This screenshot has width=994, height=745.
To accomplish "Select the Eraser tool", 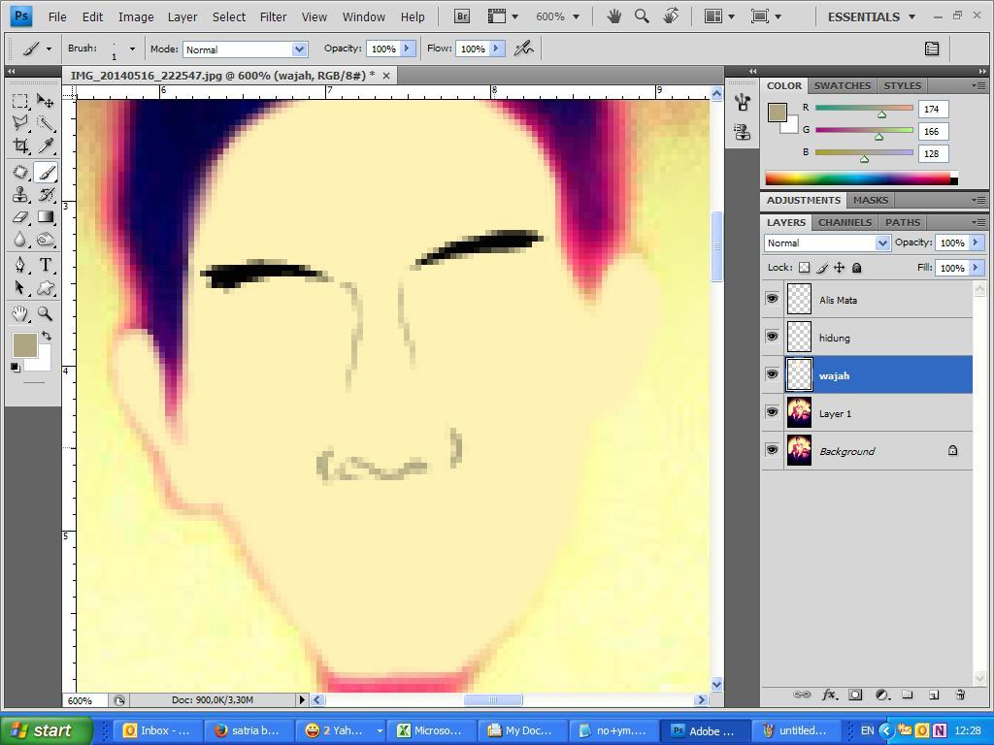I will 20,216.
